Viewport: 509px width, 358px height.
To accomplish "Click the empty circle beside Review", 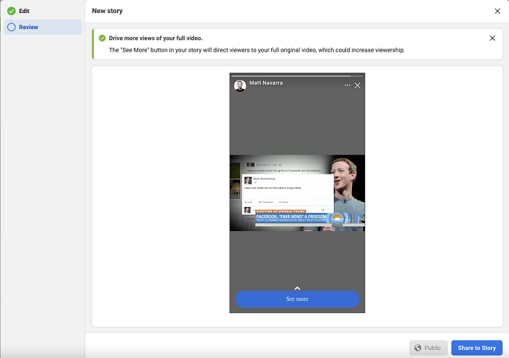I will [12, 28].
